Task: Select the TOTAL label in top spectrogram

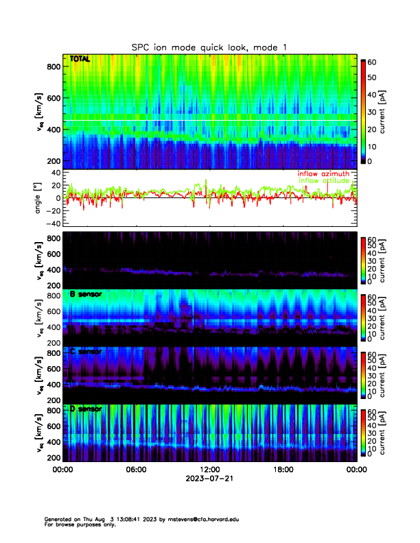Action: pyautogui.click(x=80, y=60)
